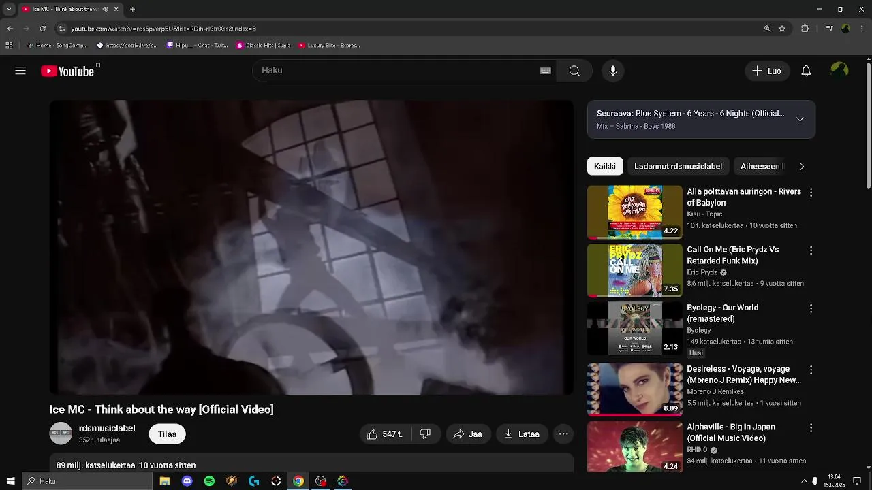This screenshot has height=490, width=872.
Task: Select Ladannut rdsmusiclabel filter chip
Action: pyautogui.click(x=678, y=166)
